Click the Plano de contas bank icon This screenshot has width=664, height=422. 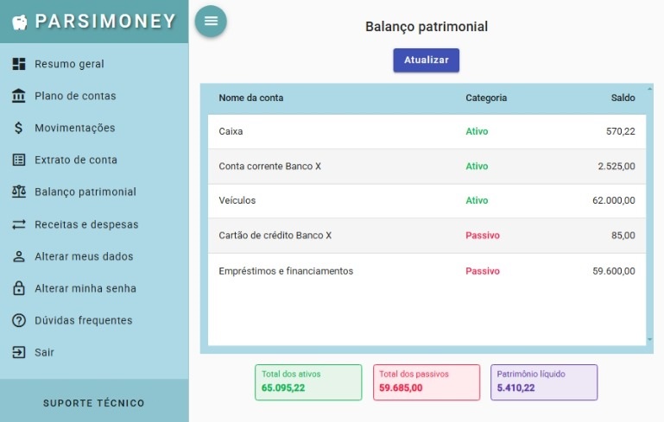click(x=19, y=96)
